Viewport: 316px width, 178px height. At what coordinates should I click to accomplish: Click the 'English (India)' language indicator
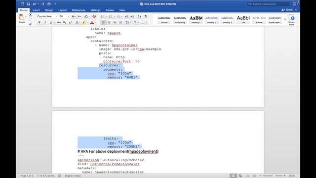click(73, 176)
